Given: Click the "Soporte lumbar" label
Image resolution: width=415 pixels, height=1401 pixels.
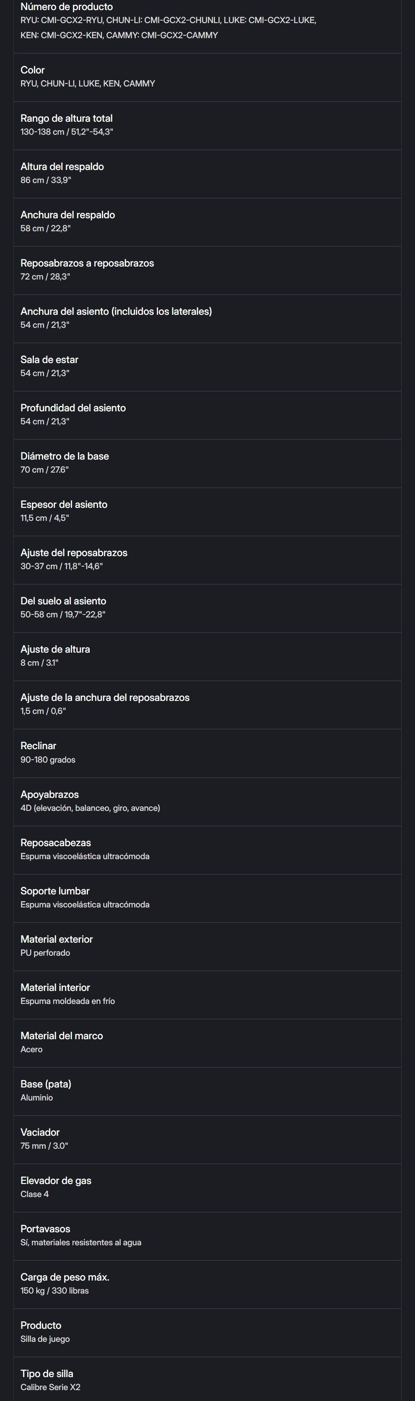Looking at the screenshot, I should [x=55, y=891].
